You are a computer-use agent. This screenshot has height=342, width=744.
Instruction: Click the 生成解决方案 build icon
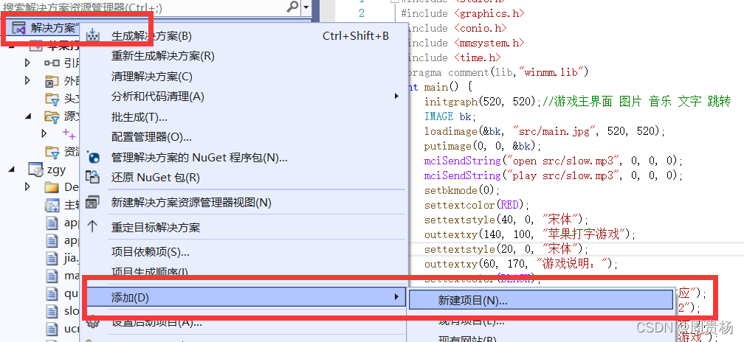point(93,36)
